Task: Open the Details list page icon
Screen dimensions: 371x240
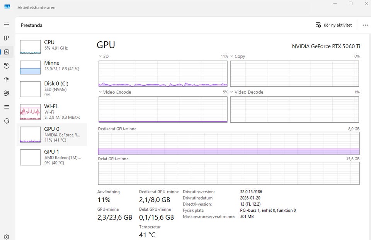Action: point(7,107)
